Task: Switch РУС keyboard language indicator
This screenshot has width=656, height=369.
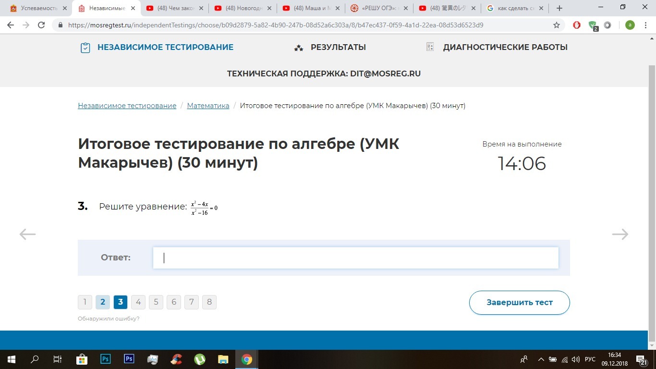Action: [x=590, y=359]
